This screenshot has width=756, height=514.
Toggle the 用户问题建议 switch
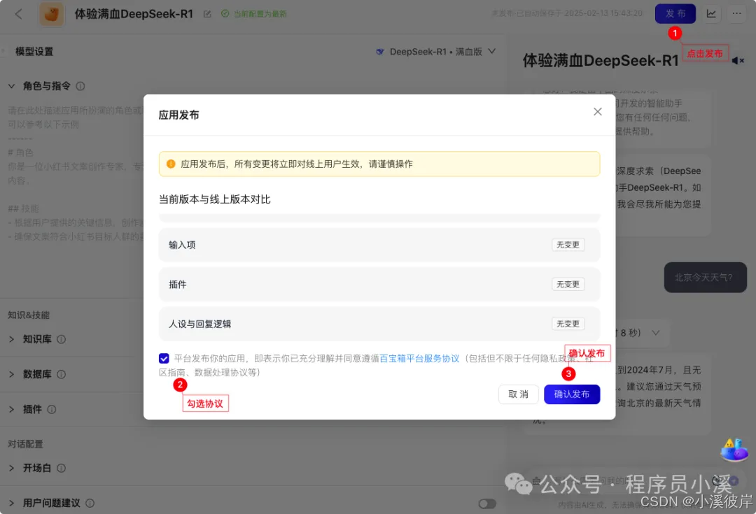tap(487, 504)
